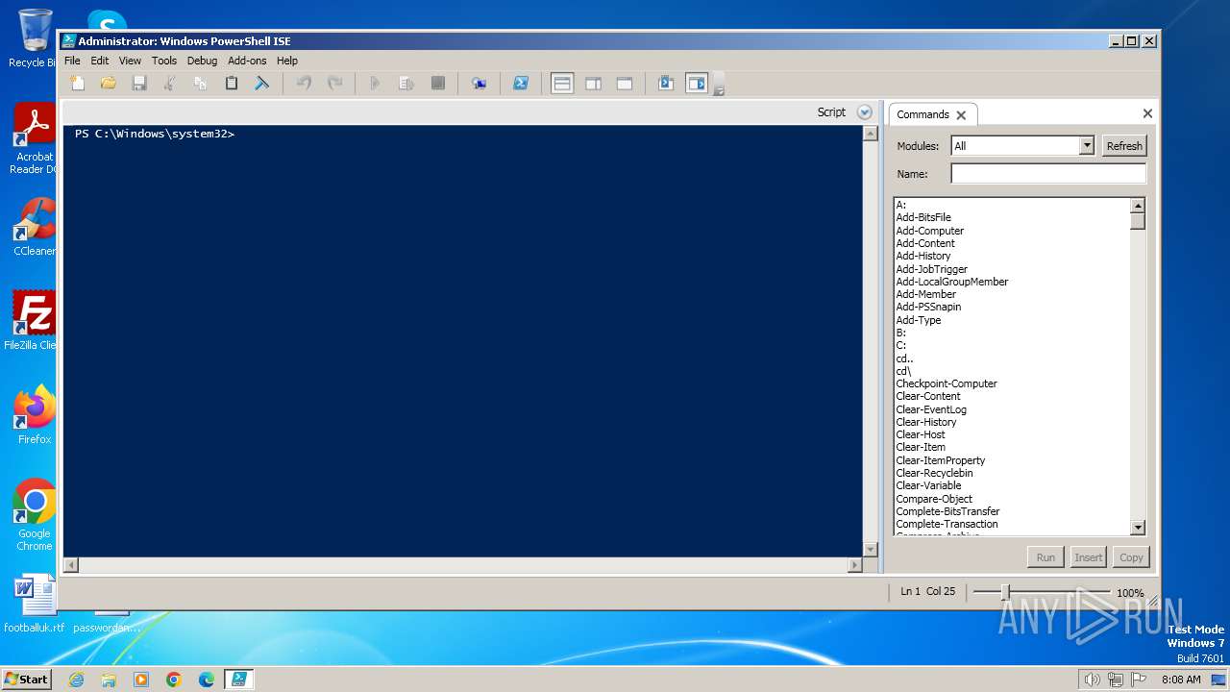
Task: Select Add-Type command
Action: point(919,320)
